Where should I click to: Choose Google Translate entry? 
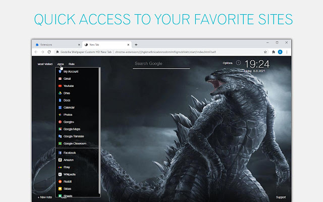pos(74,136)
